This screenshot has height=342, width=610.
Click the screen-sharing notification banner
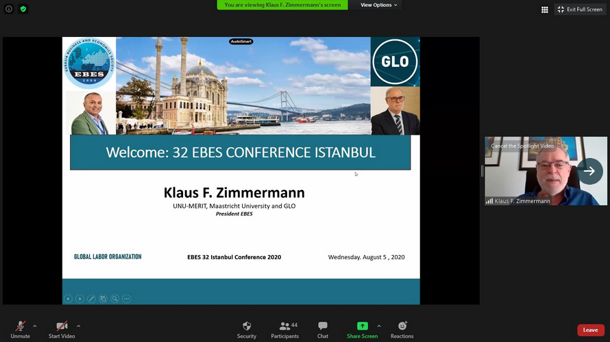282,5
